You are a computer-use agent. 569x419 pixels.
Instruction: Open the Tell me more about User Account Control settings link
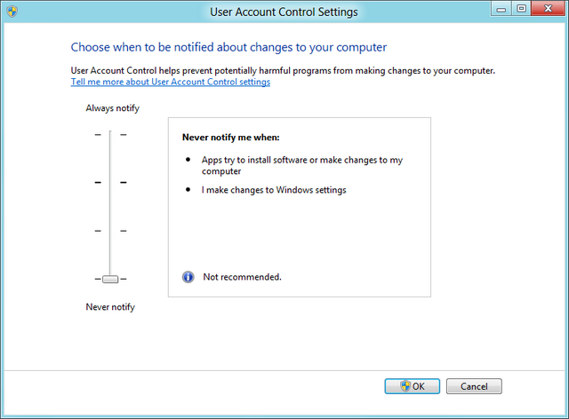pyautogui.click(x=170, y=82)
